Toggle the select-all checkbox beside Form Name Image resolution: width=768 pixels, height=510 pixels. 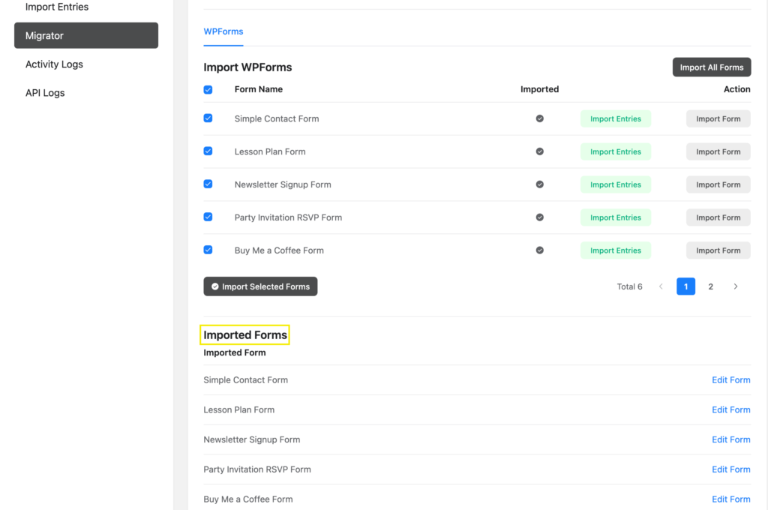pos(208,90)
